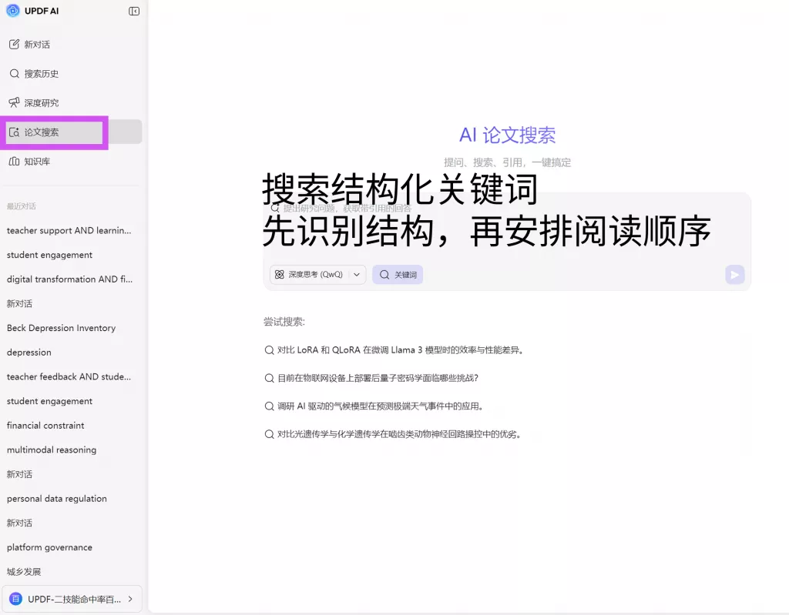Open search history with the 搜索历史 magnifier icon
The height and width of the screenshot is (615, 789).
point(14,73)
